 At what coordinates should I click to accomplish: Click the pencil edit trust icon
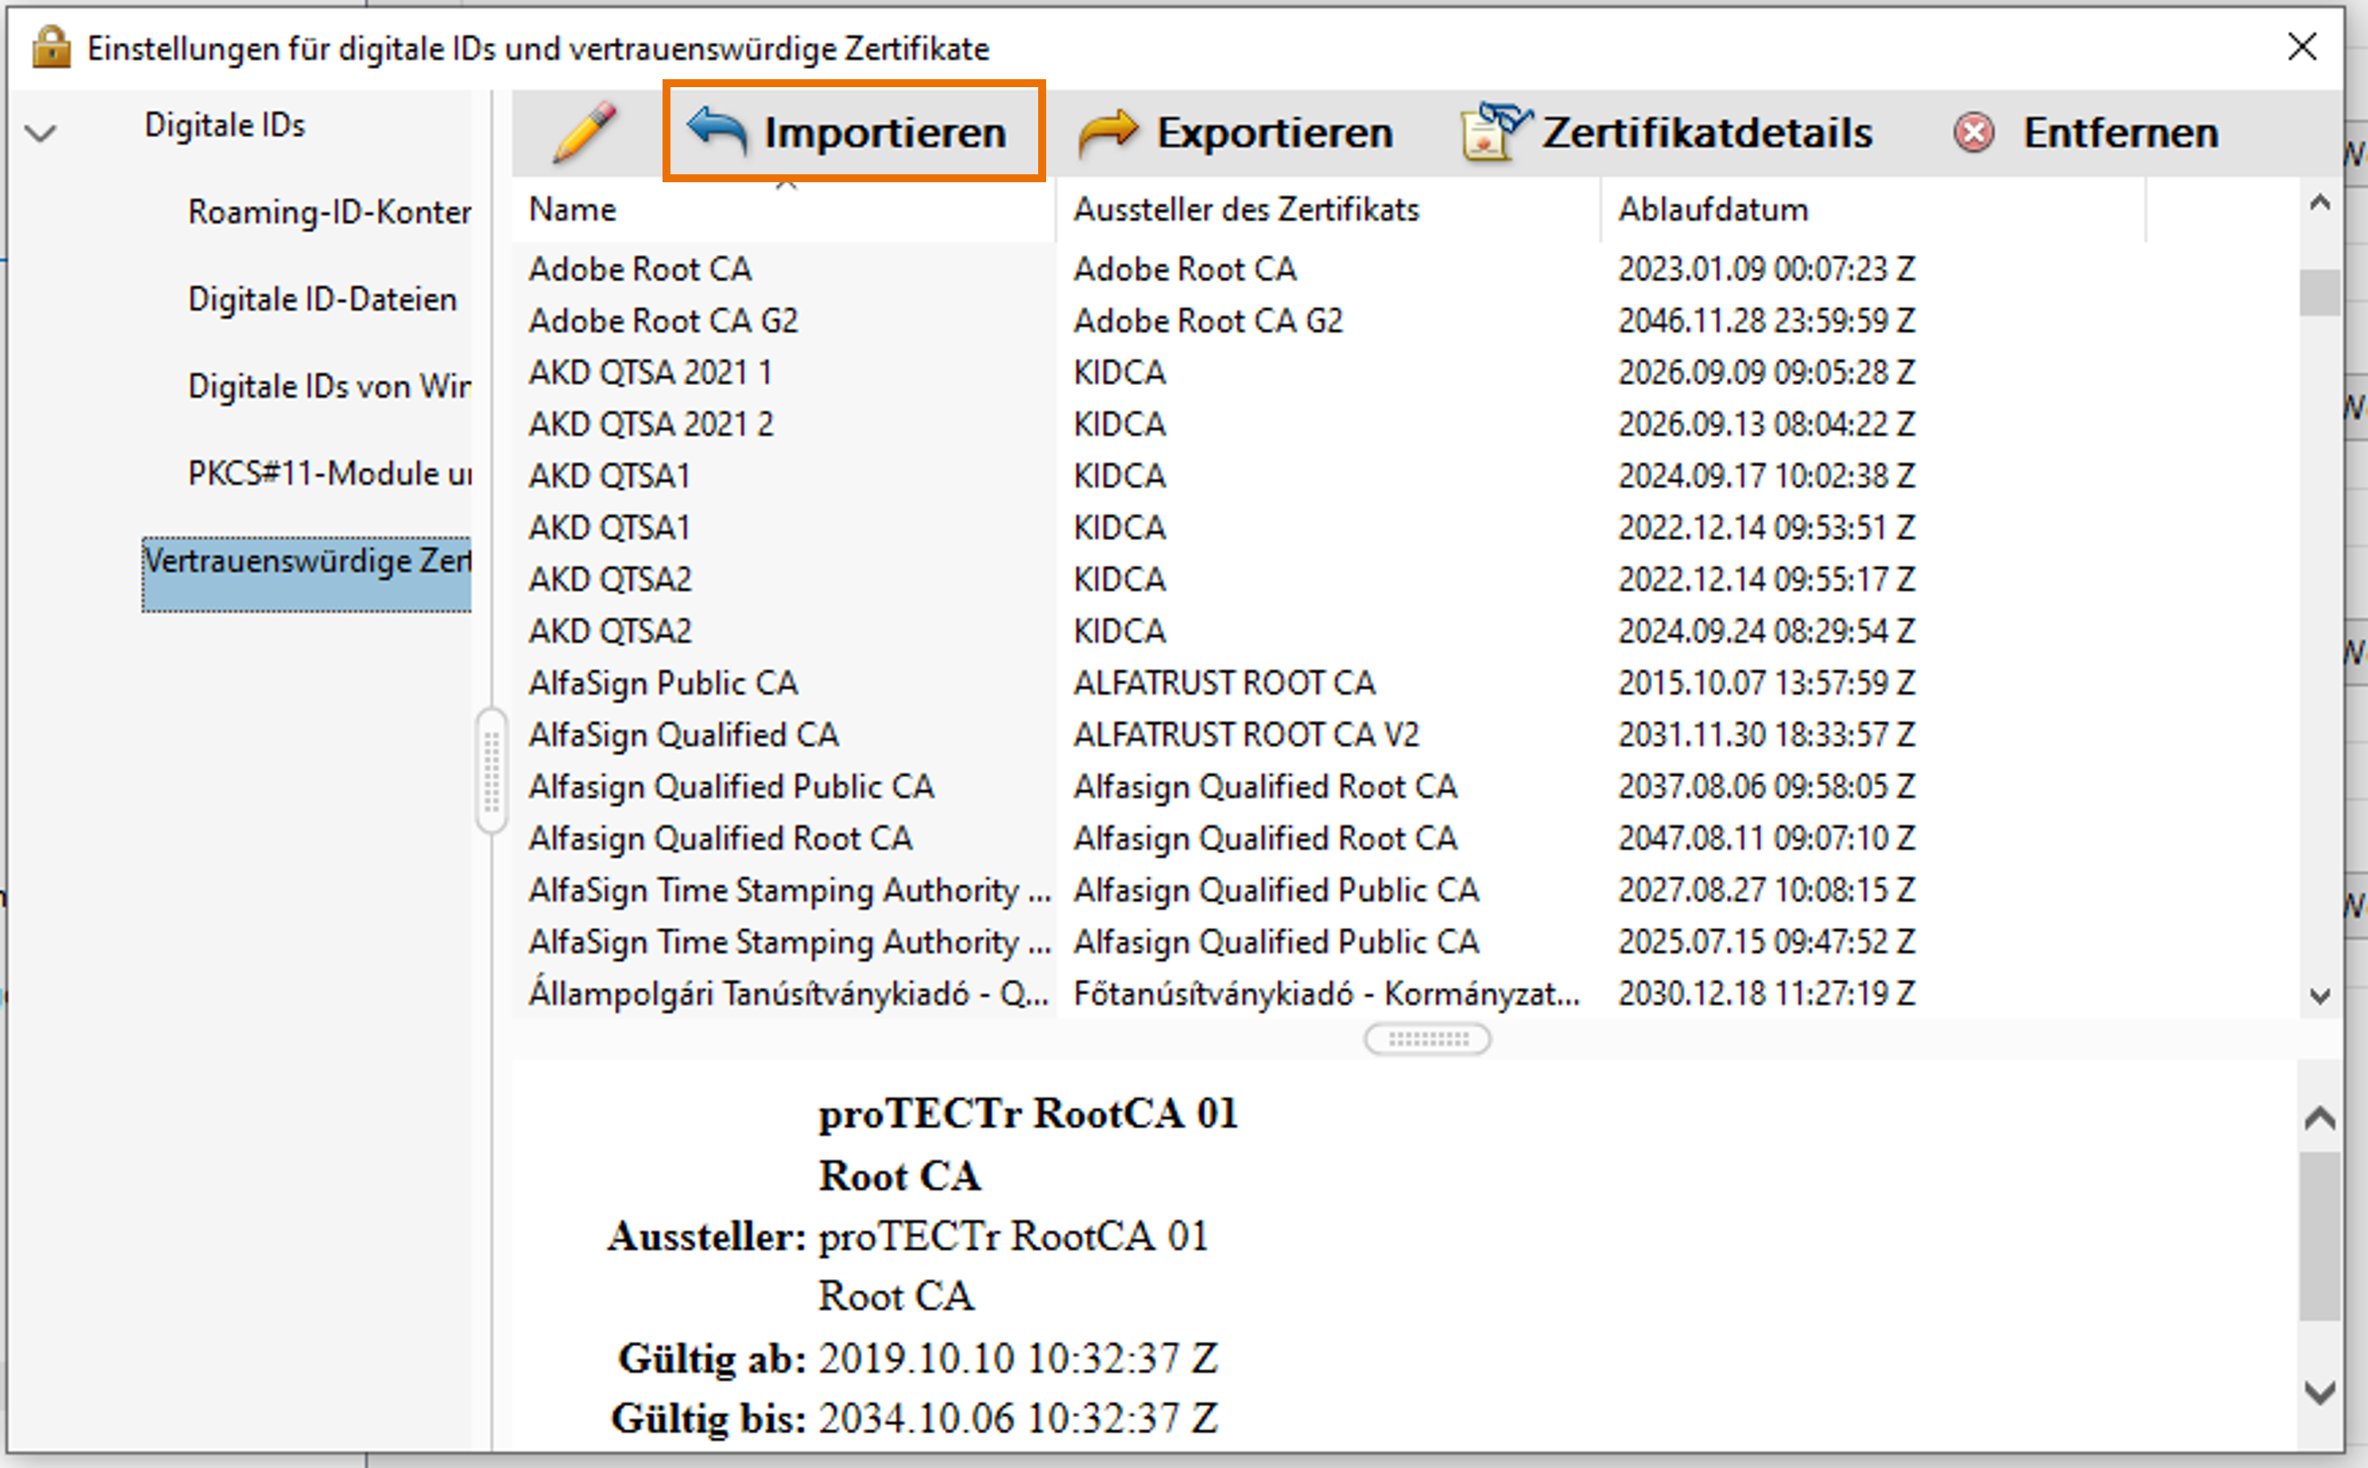pos(584,132)
